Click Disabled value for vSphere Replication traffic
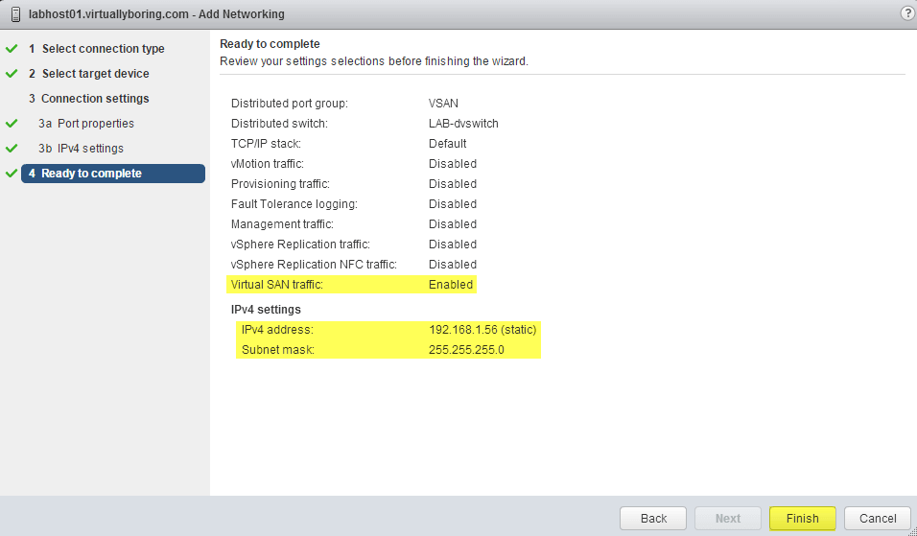 pos(453,245)
